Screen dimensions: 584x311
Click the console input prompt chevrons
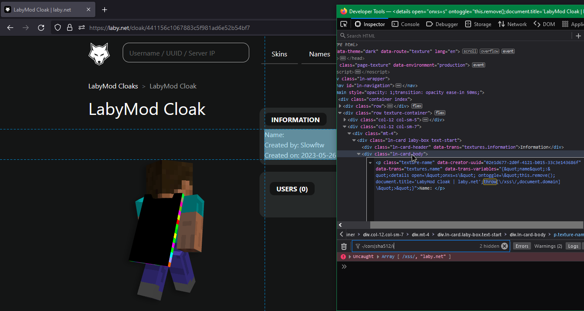pos(344,267)
